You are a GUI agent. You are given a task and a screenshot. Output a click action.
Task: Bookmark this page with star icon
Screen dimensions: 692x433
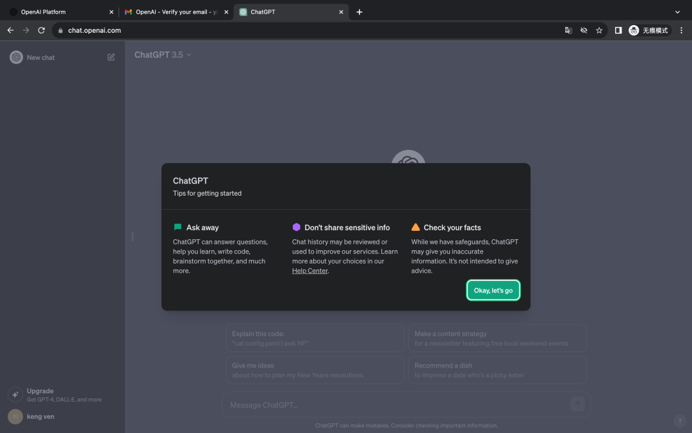599,30
